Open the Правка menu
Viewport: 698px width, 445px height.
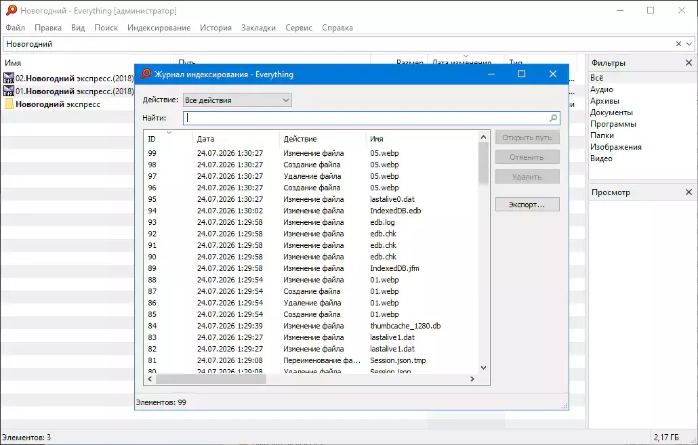48,28
